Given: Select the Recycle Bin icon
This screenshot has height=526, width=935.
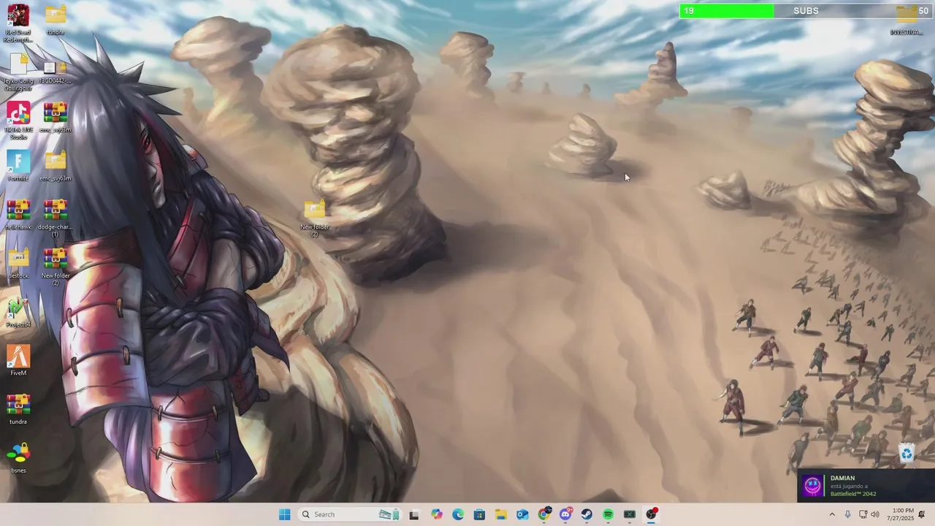Looking at the screenshot, I should (907, 454).
